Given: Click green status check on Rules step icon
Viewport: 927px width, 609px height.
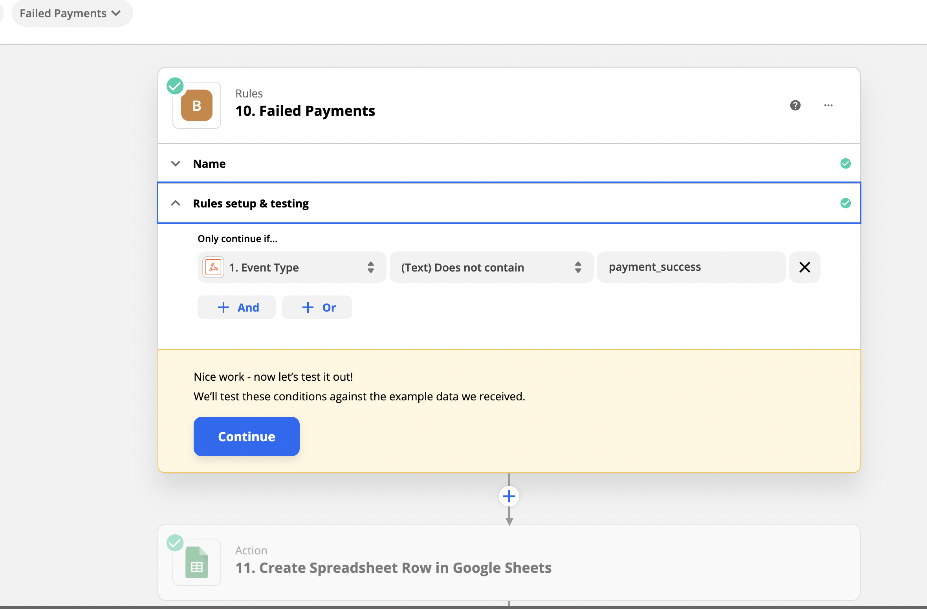Looking at the screenshot, I should coord(175,86).
